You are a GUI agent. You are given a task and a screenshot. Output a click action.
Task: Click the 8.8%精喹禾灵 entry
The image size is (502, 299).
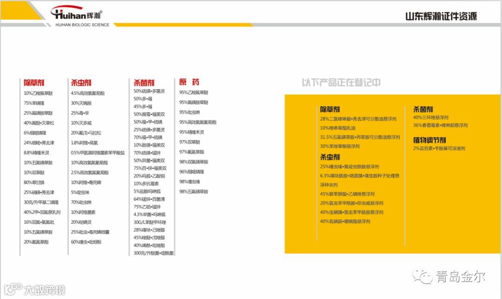[37, 153]
